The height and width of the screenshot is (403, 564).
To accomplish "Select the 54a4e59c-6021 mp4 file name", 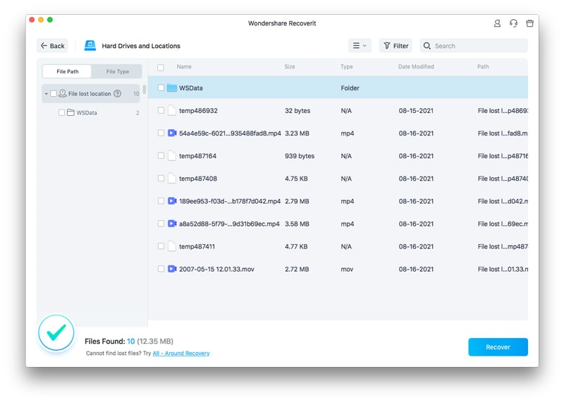I will click(x=230, y=133).
